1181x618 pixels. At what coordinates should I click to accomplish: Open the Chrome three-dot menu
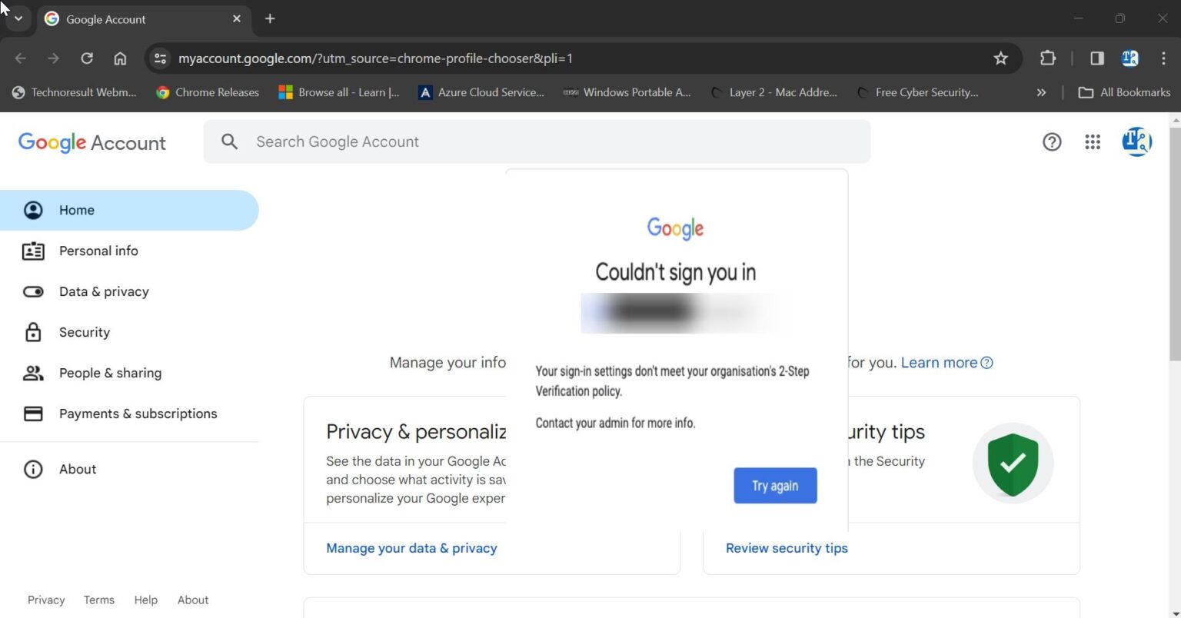(x=1163, y=58)
